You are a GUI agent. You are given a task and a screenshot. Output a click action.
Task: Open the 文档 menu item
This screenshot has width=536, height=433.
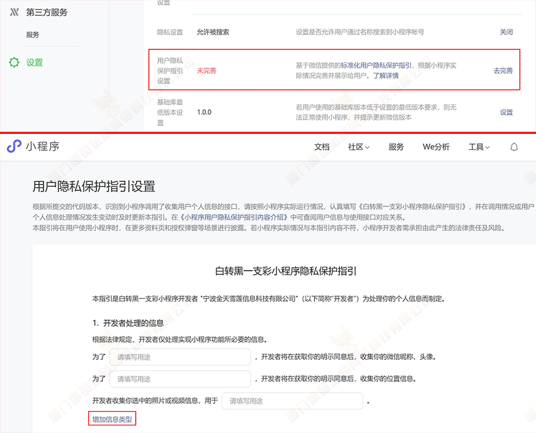tap(322, 147)
